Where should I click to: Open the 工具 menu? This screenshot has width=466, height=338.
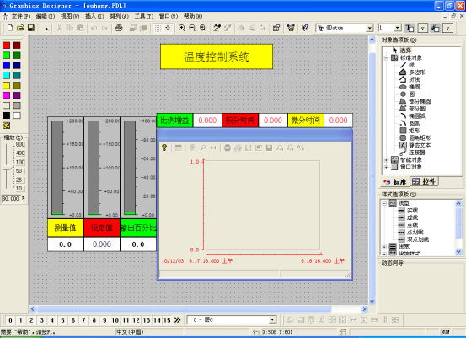pyautogui.click(x=144, y=16)
